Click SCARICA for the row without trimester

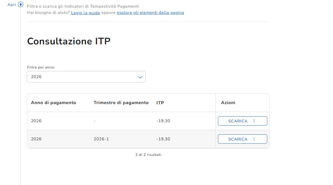tap(237, 121)
